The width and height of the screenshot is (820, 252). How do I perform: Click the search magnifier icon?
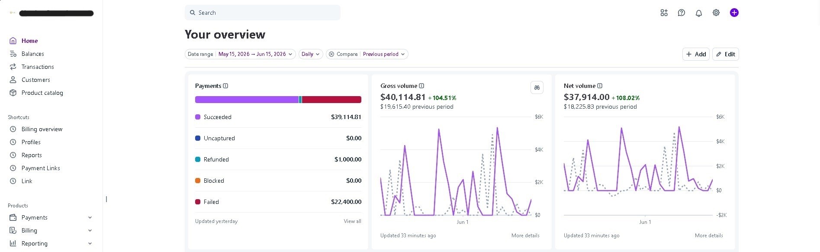(193, 13)
